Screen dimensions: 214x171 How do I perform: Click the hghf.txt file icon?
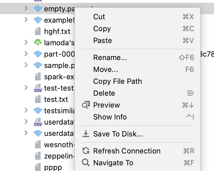(38, 31)
